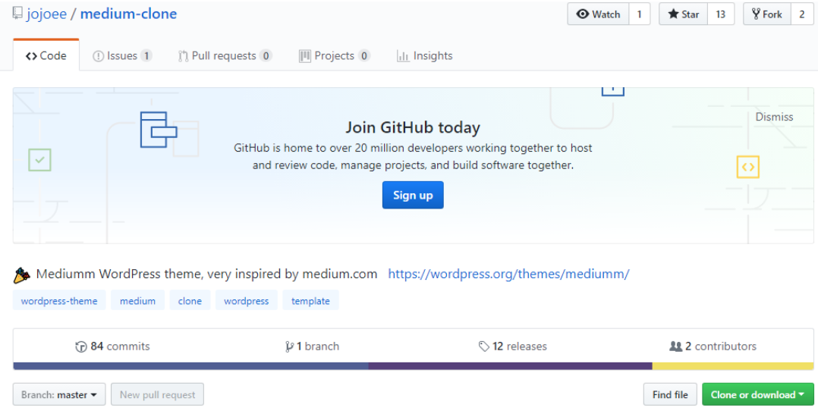The height and width of the screenshot is (417, 818).
Task: Open the Pull requests tab
Action: click(225, 56)
